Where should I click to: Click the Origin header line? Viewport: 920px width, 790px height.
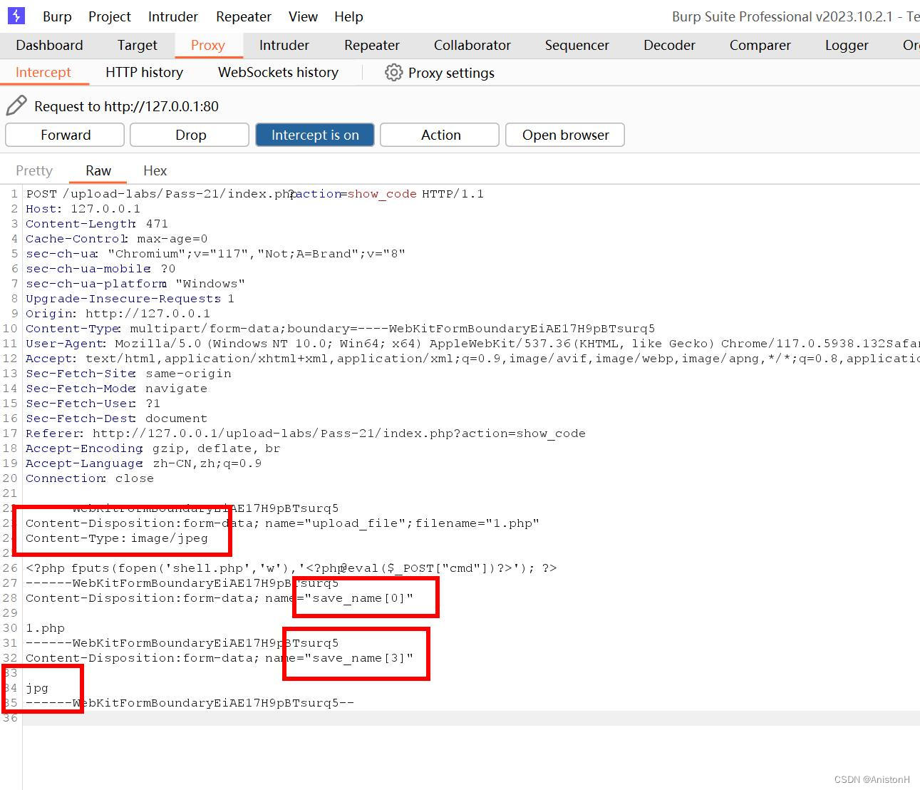(x=118, y=314)
